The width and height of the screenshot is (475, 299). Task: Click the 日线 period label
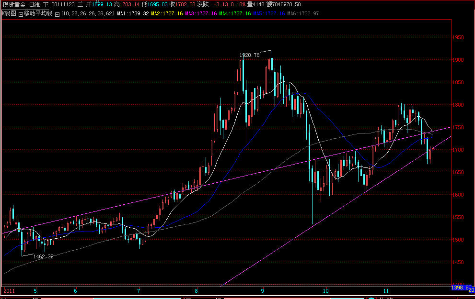tap(35, 4)
